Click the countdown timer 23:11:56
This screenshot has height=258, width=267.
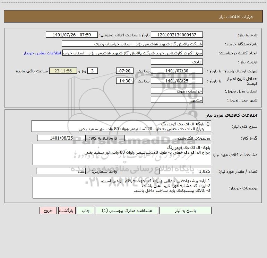coord(63,71)
